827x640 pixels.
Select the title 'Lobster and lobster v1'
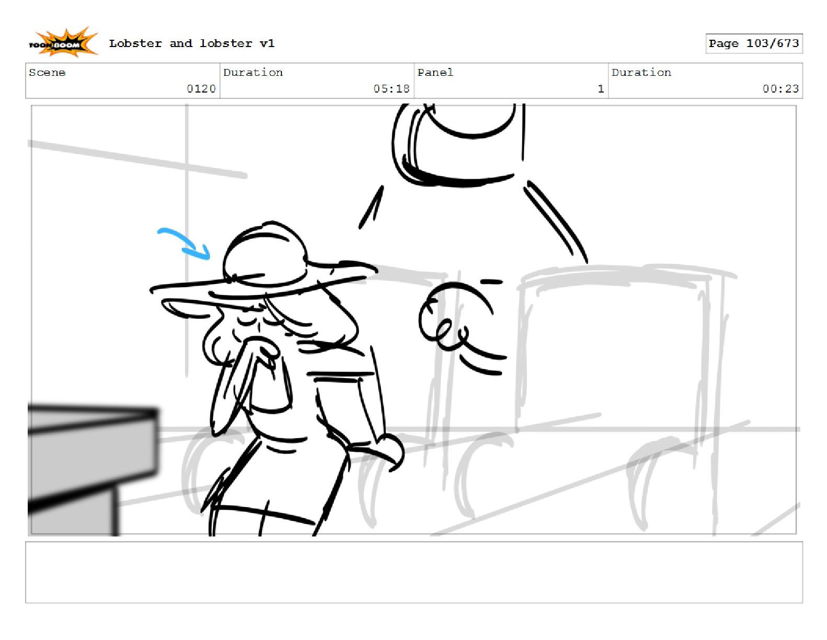[191, 43]
